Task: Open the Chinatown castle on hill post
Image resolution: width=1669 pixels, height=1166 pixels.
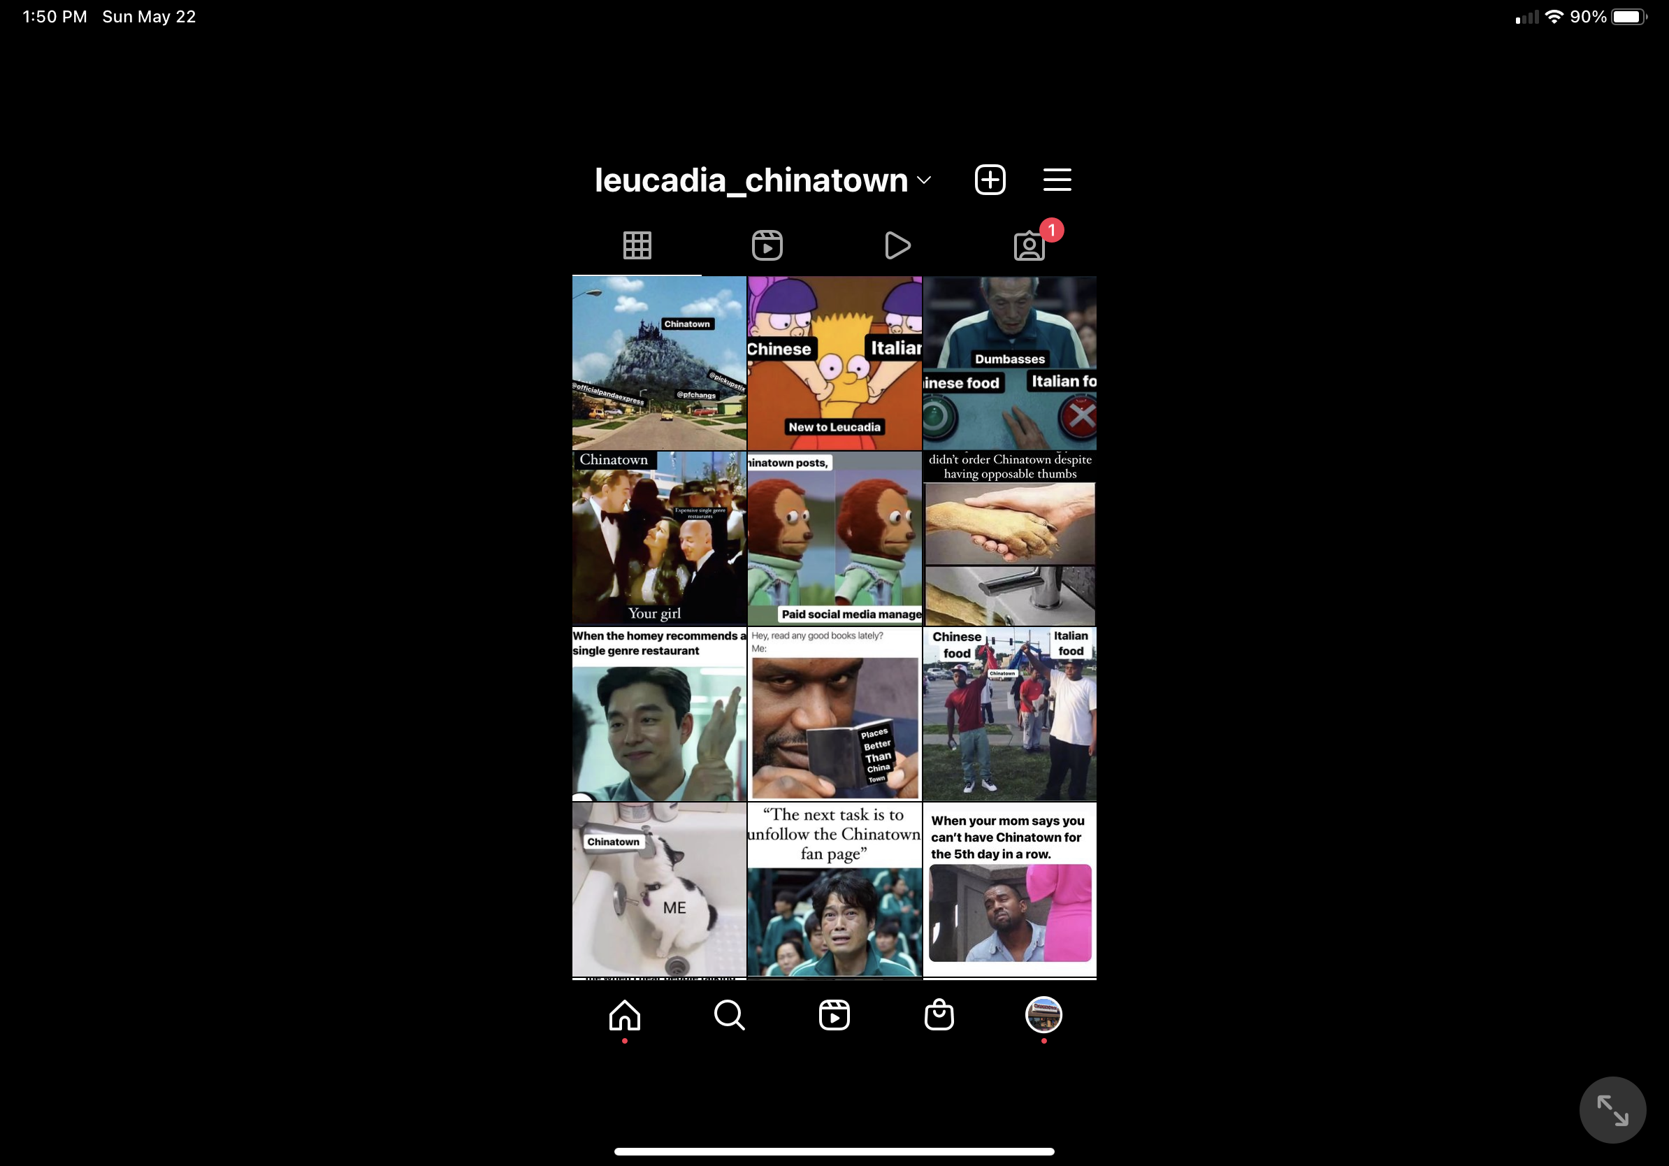Action: pyautogui.click(x=658, y=363)
